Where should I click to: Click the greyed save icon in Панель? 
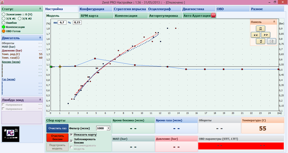(271, 41)
